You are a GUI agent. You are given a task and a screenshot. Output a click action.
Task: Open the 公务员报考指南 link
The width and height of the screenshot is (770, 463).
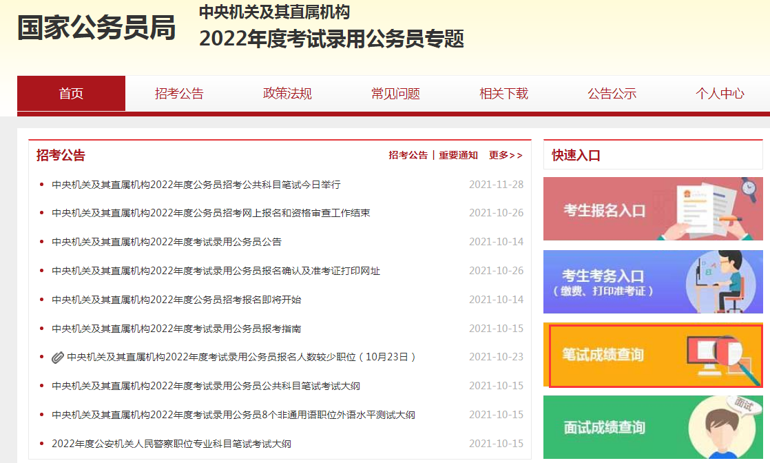176,329
